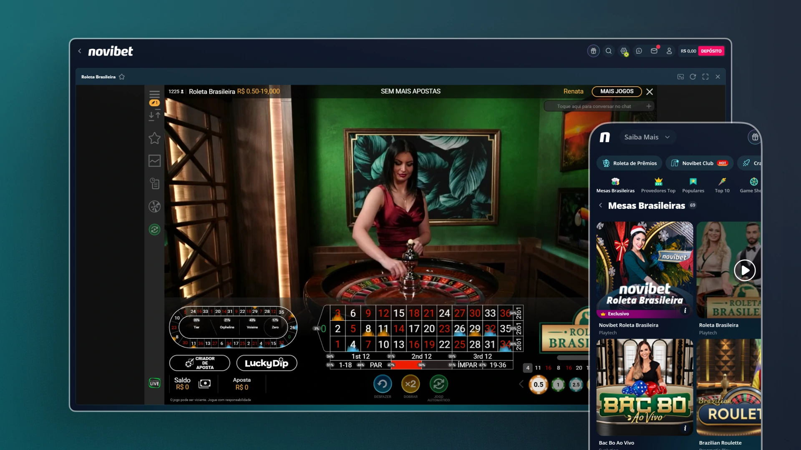Bet on number 17 on the table
The width and height of the screenshot is (801, 450).
pyautogui.click(x=414, y=329)
